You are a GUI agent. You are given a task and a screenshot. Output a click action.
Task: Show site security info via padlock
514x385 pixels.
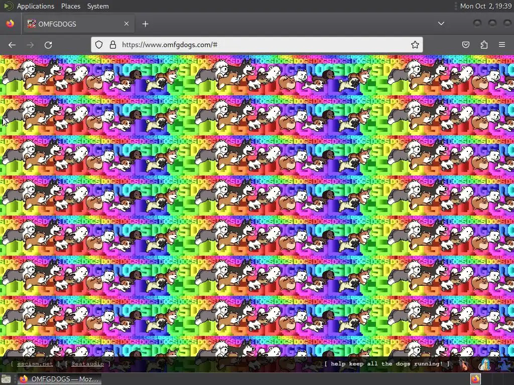click(x=113, y=45)
